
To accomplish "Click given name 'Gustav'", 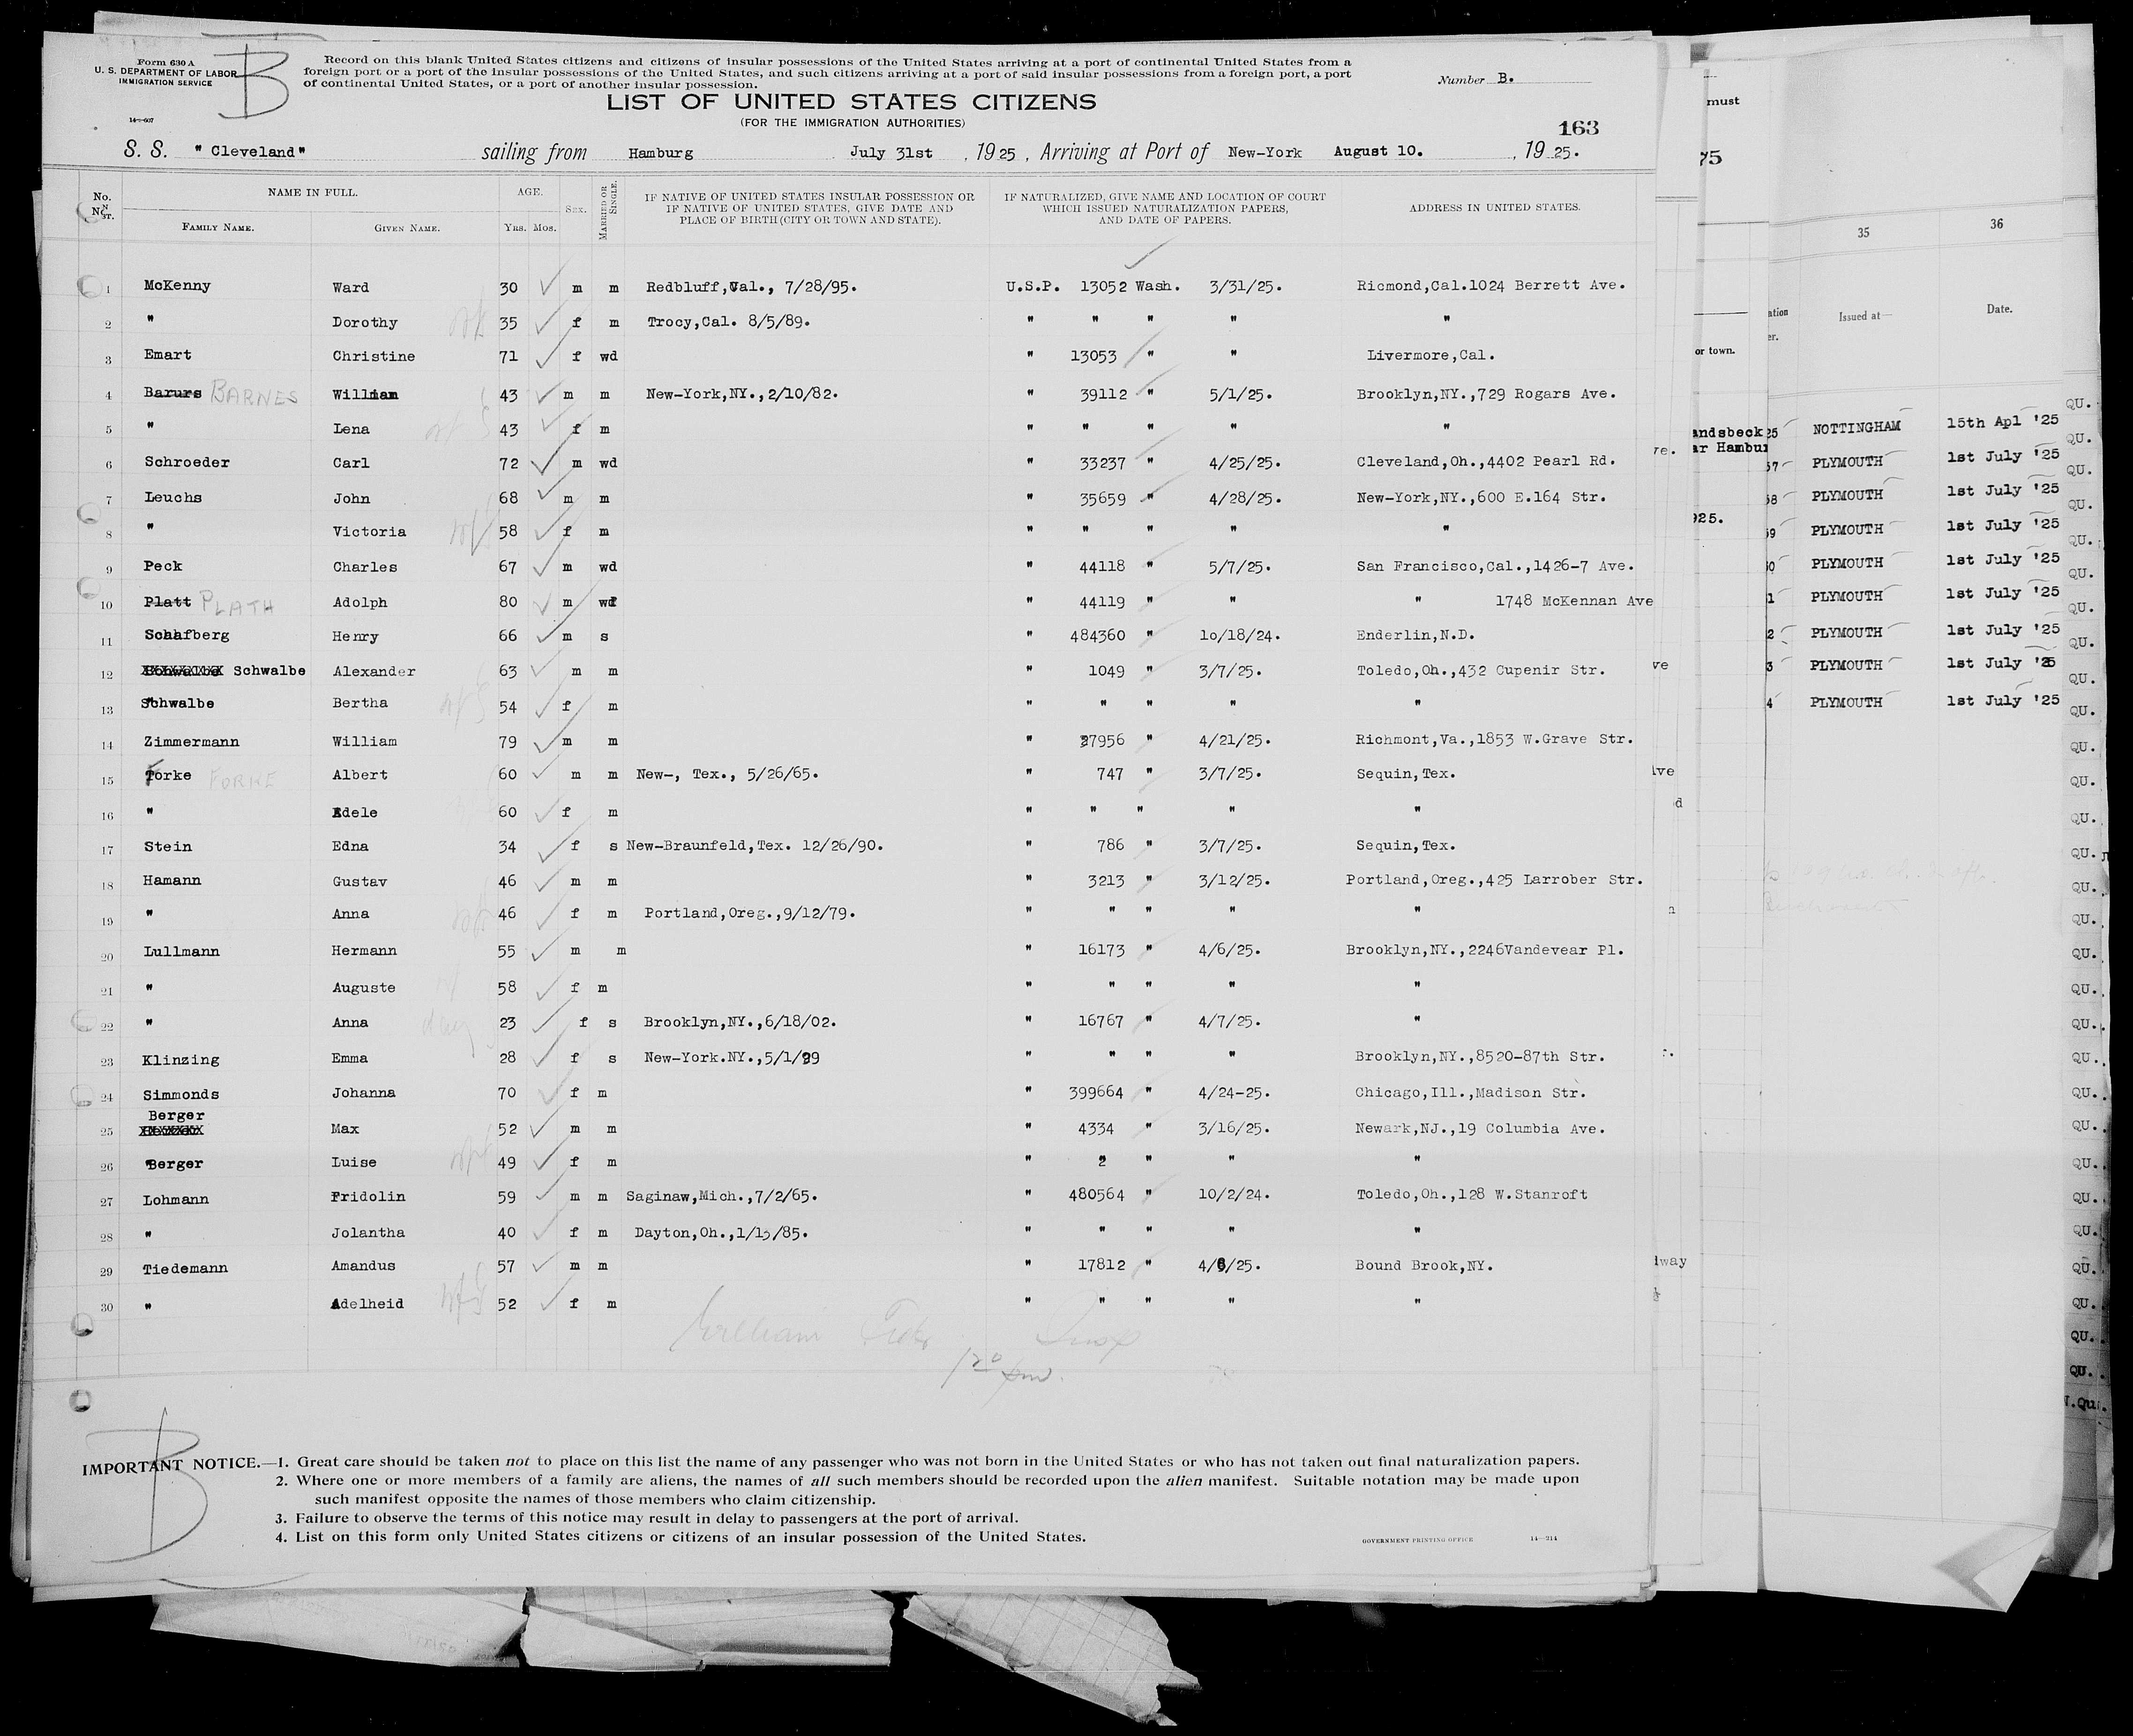I will click(x=360, y=881).
